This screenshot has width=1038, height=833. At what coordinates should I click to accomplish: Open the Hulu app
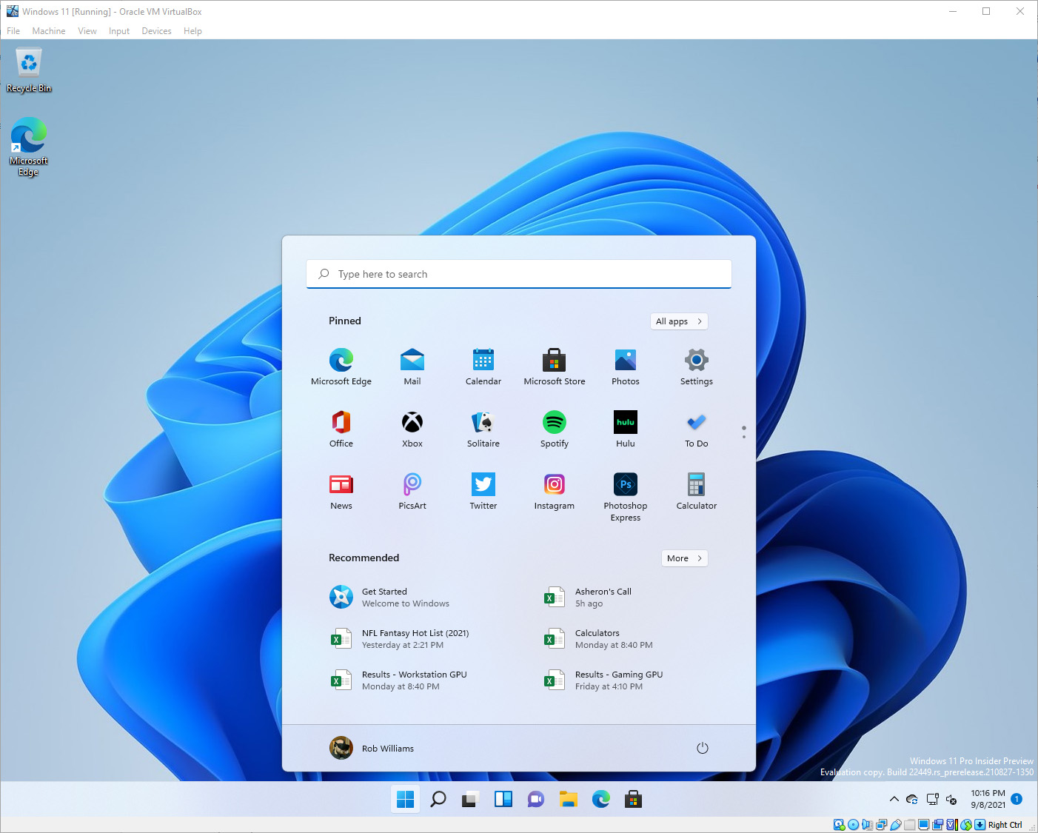pyautogui.click(x=626, y=429)
